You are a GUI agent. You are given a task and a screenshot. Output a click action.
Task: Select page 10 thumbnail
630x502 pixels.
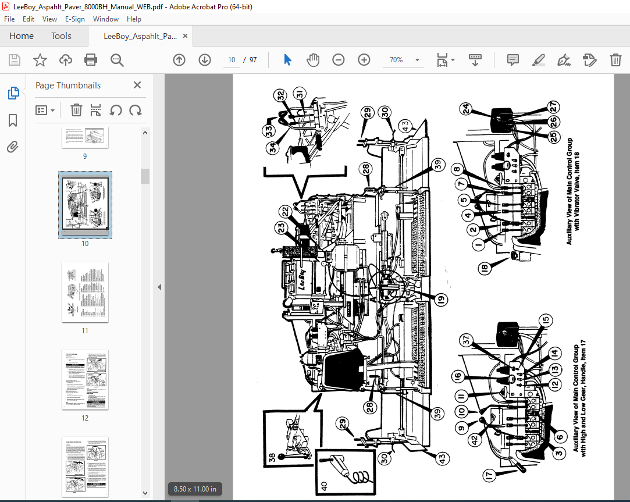pyautogui.click(x=85, y=205)
